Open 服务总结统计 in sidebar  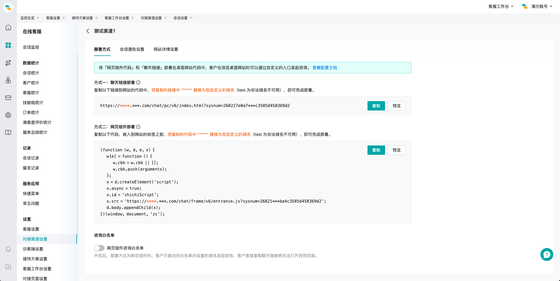[35, 132]
